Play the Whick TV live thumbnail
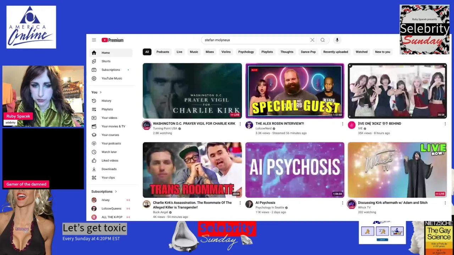 [397, 170]
